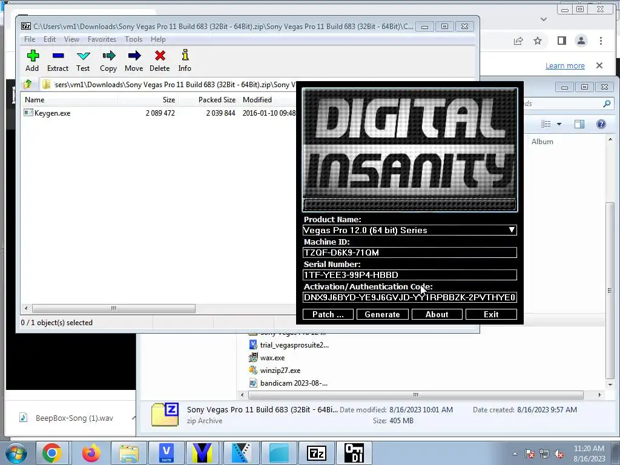The height and width of the screenshot is (465, 620).
Task: Bookmark this page with Chrome's star icon
Action: 538,41
